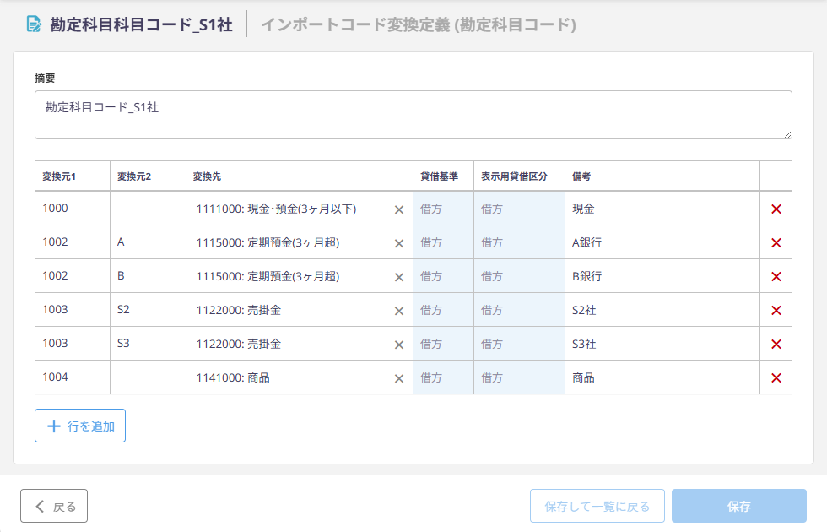827x532 pixels.
Task: Click the blue 保存 button
Action: coord(739,506)
